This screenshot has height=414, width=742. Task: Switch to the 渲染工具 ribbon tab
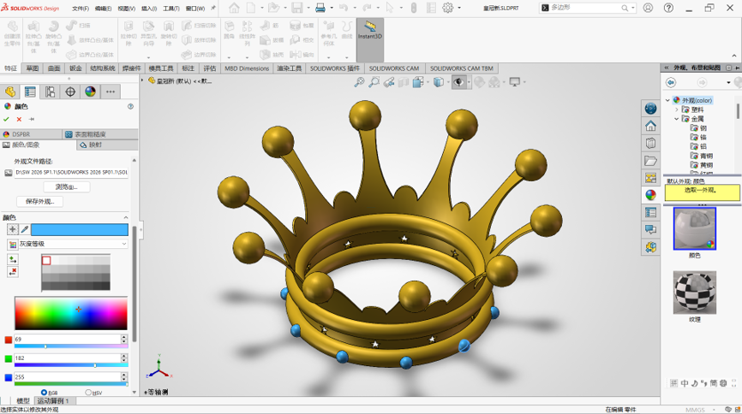tap(289, 68)
